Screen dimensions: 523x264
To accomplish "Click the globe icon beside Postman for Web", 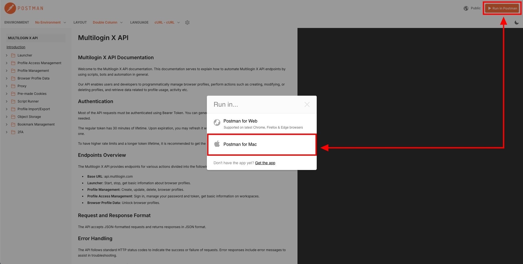I will pos(217,123).
